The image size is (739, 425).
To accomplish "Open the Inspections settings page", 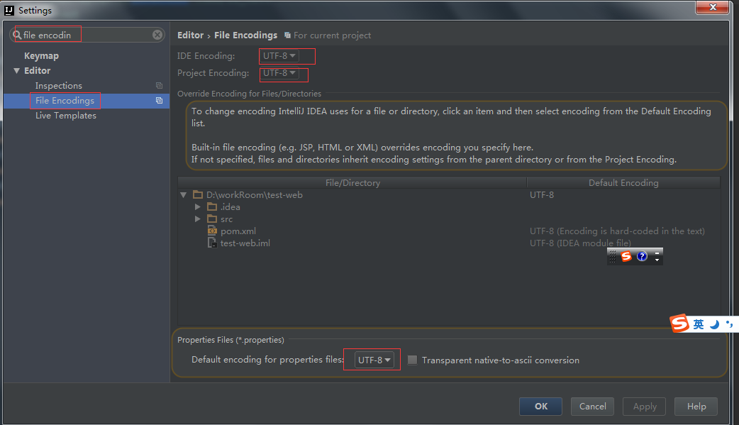I will click(x=58, y=86).
